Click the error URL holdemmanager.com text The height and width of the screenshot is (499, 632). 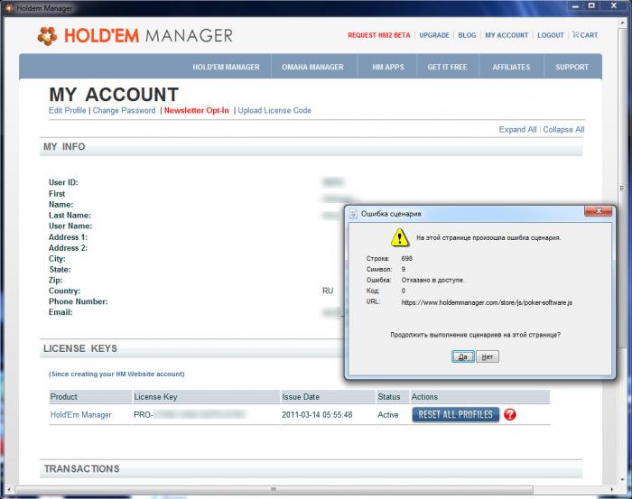coord(487,302)
